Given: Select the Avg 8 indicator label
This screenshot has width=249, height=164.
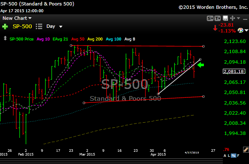Looking at the screenshot, I should 130,39.
